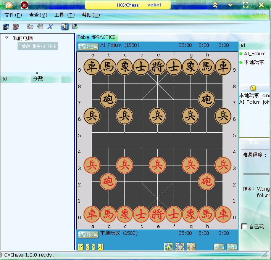Screen dimensions: 271x260
Task: Click the new table toolbar icon
Action: (x=40, y=27)
